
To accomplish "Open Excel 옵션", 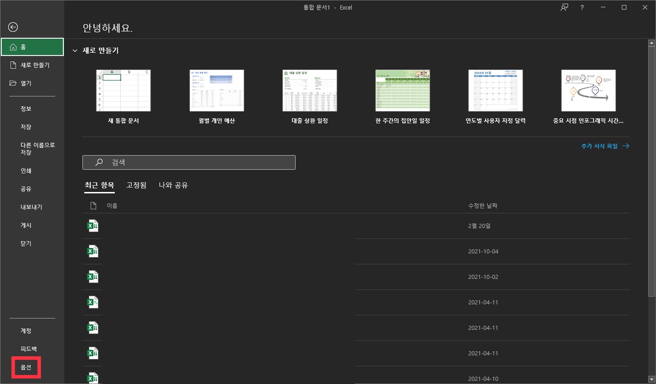I will point(26,367).
